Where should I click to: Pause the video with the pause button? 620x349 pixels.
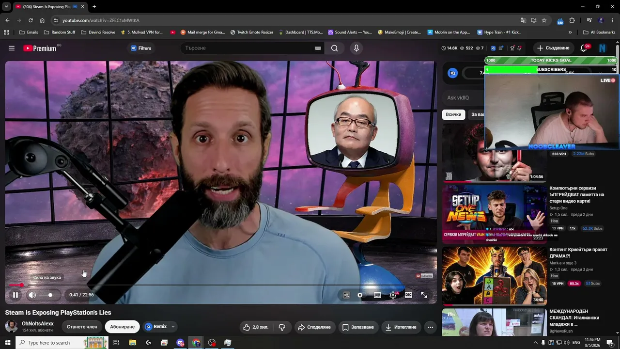tap(15, 295)
